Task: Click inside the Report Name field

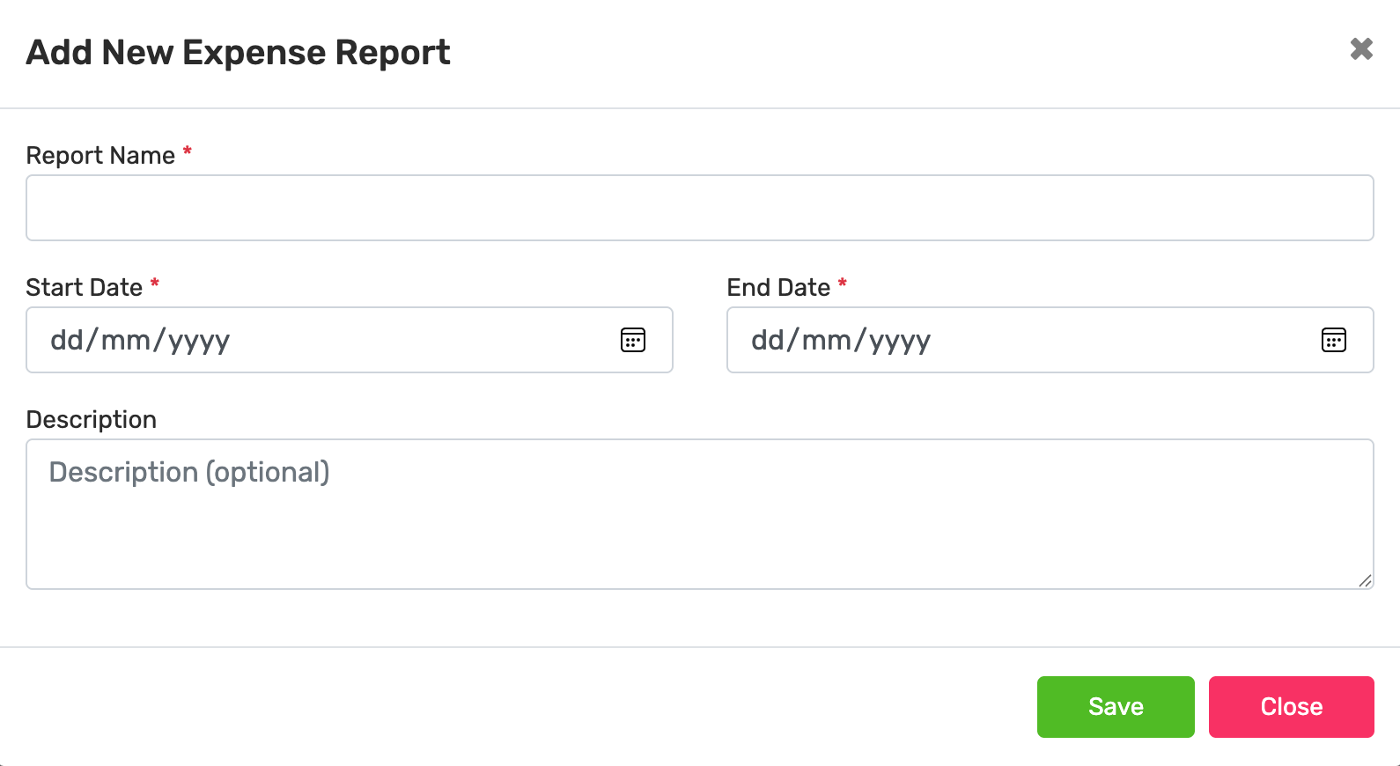Action: (x=699, y=208)
